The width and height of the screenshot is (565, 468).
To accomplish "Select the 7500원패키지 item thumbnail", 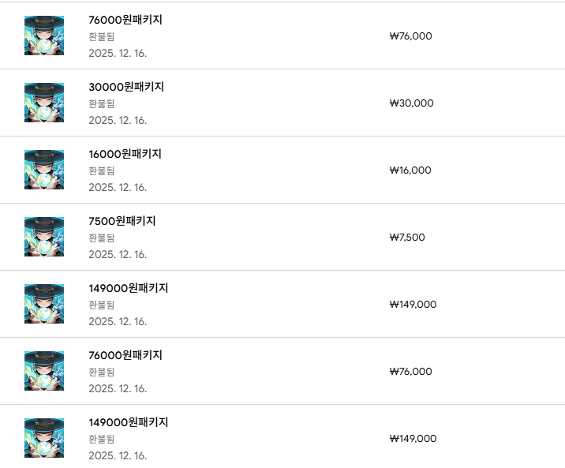I will click(x=44, y=237).
